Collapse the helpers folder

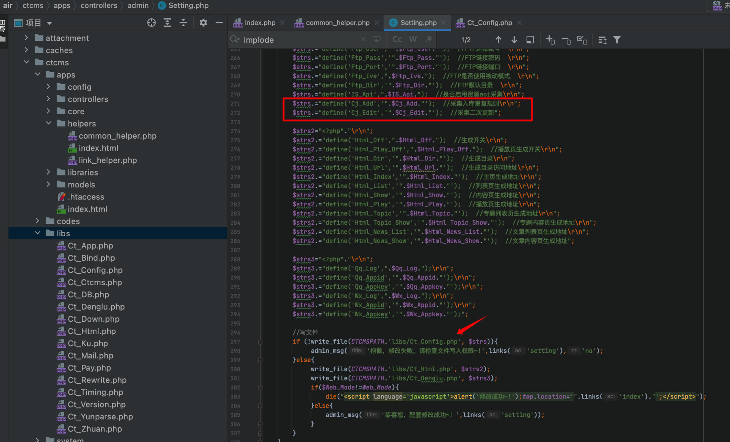49,123
